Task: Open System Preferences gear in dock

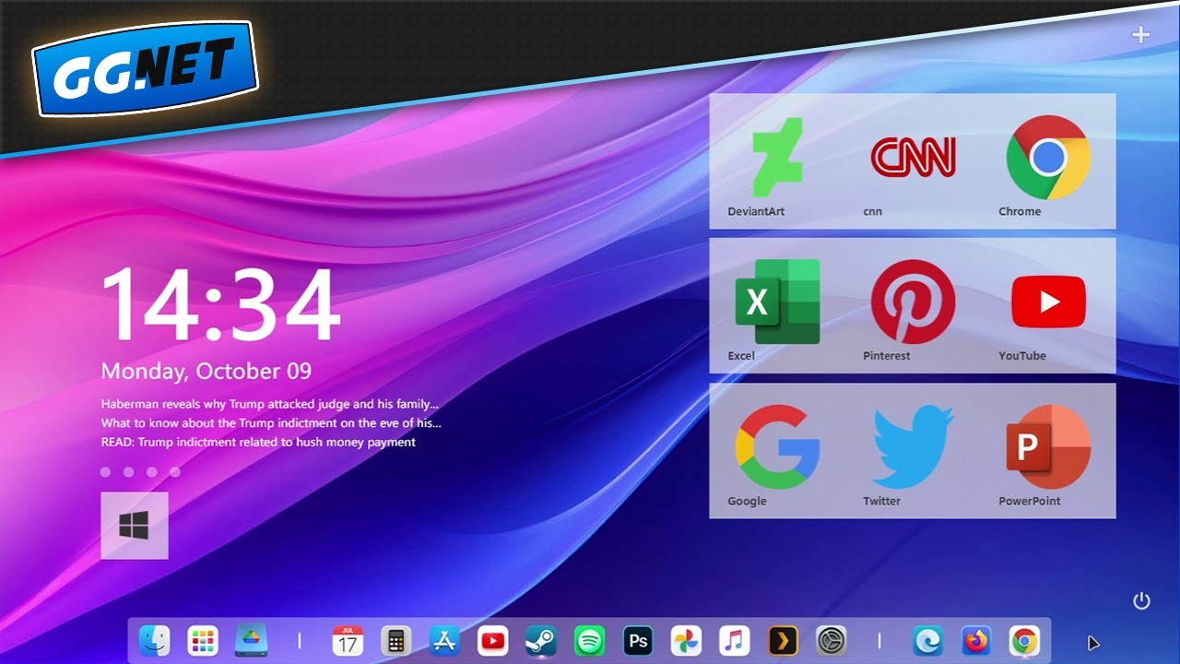Action: click(x=832, y=640)
